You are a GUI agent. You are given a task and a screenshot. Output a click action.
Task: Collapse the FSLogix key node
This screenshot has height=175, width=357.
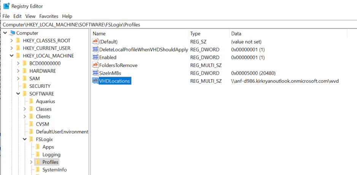(x=24, y=139)
